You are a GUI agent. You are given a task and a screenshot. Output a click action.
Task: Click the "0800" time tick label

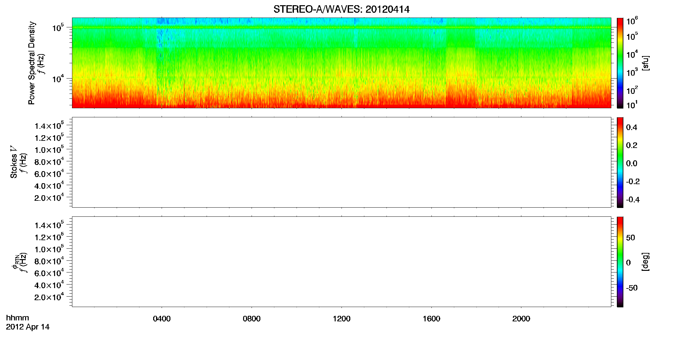click(x=252, y=319)
